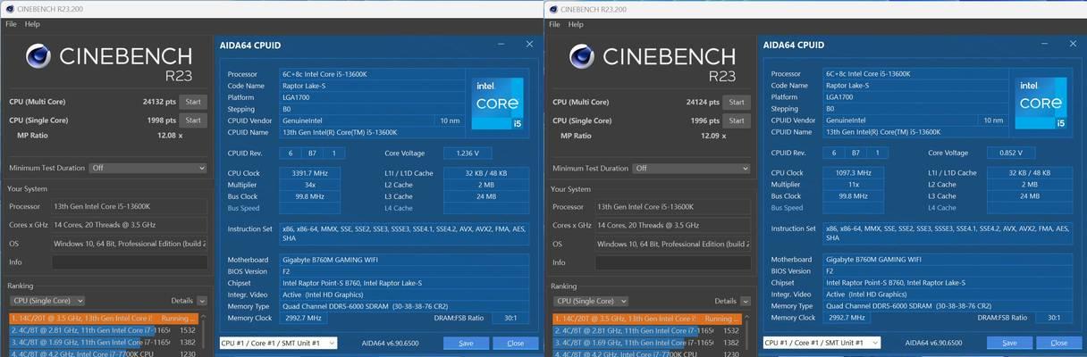Click the Info text field in left Cinebench
Screen dimensions: 1087x357
tap(129, 262)
